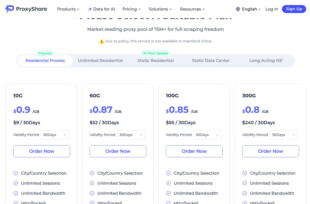Click the check icon beside Unlimited Bandwidth in 10G card
The image size is (310, 204).
click(x=16, y=193)
